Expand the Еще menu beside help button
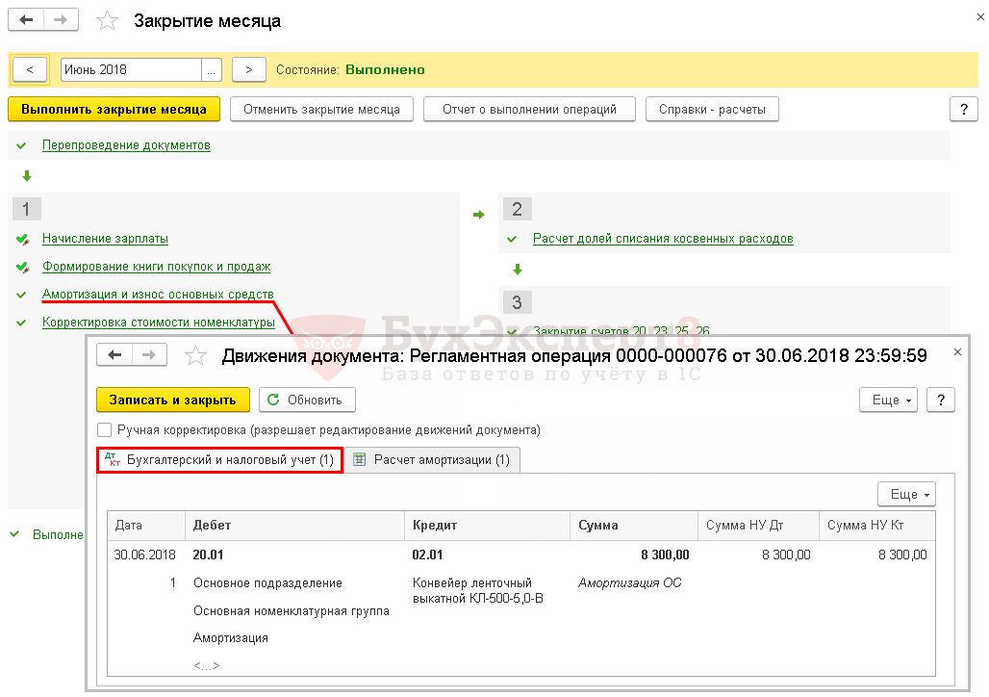This screenshot has height=697, width=989. coord(888,400)
